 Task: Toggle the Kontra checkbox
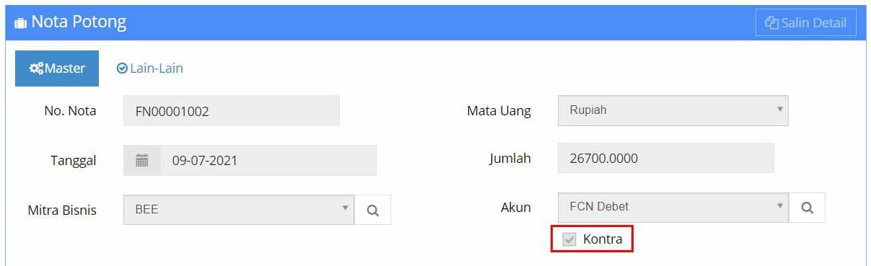coord(569,239)
